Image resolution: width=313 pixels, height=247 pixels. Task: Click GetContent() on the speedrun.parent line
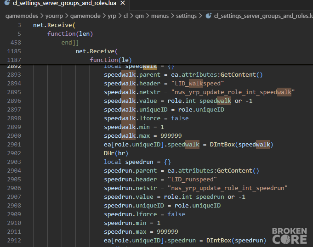click(238, 171)
